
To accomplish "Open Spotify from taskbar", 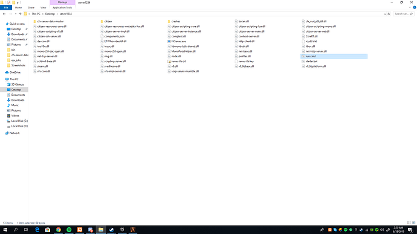I will pyautogui.click(x=69, y=230).
